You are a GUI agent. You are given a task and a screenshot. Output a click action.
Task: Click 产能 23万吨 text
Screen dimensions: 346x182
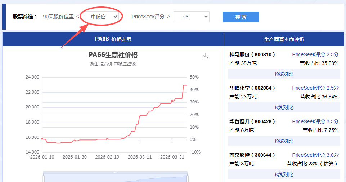pos(243,97)
